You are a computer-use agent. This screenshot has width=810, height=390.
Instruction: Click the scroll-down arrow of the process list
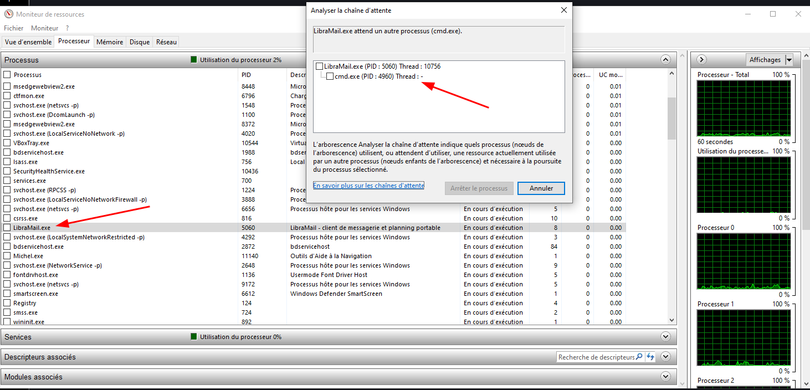672,320
